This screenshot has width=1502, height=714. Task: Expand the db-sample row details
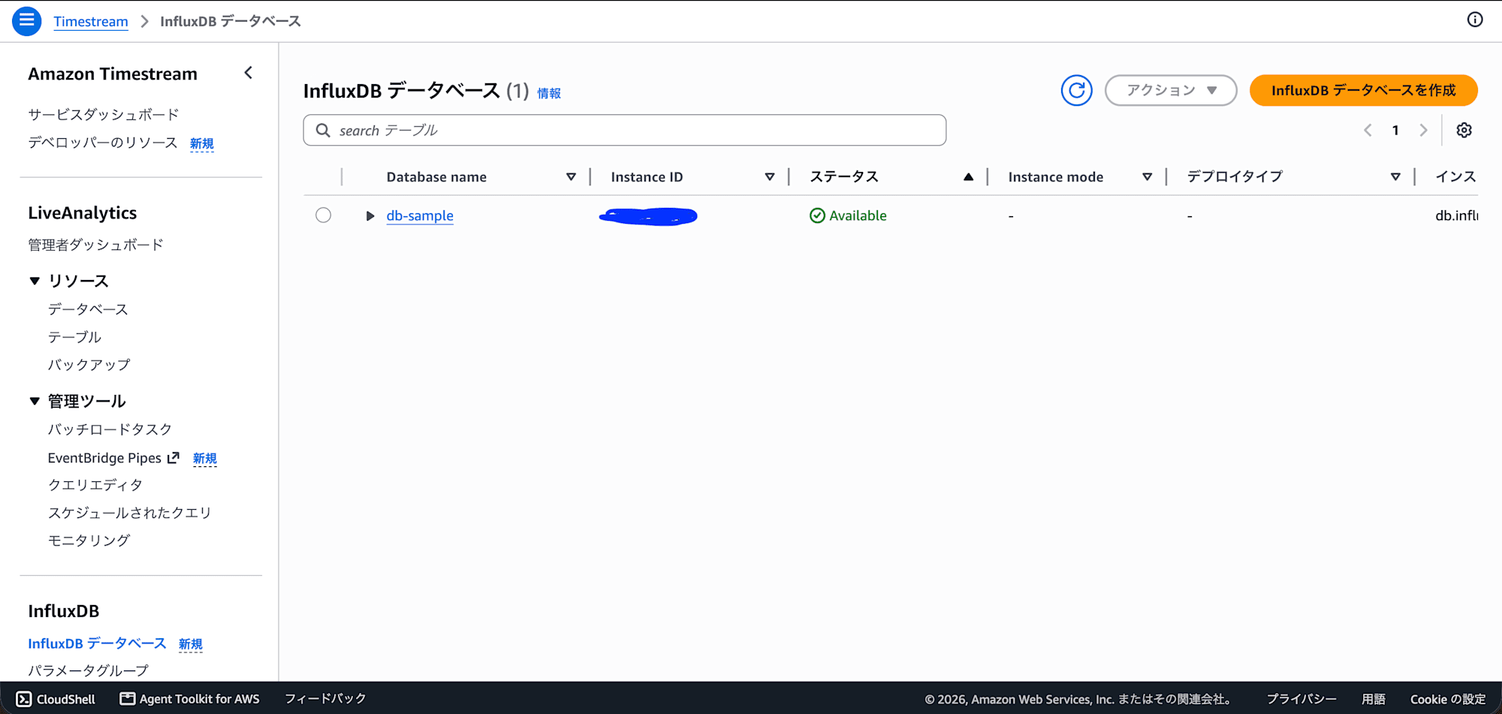[369, 216]
